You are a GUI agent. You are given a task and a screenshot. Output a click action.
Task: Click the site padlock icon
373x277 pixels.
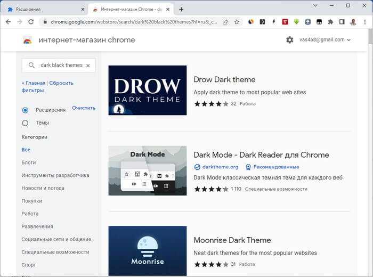pos(45,22)
